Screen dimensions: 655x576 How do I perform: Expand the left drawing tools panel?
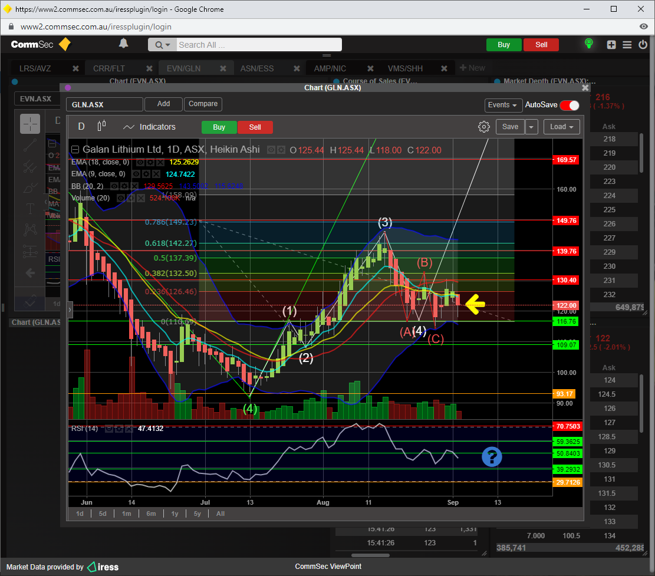pyautogui.click(x=70, y=310)
